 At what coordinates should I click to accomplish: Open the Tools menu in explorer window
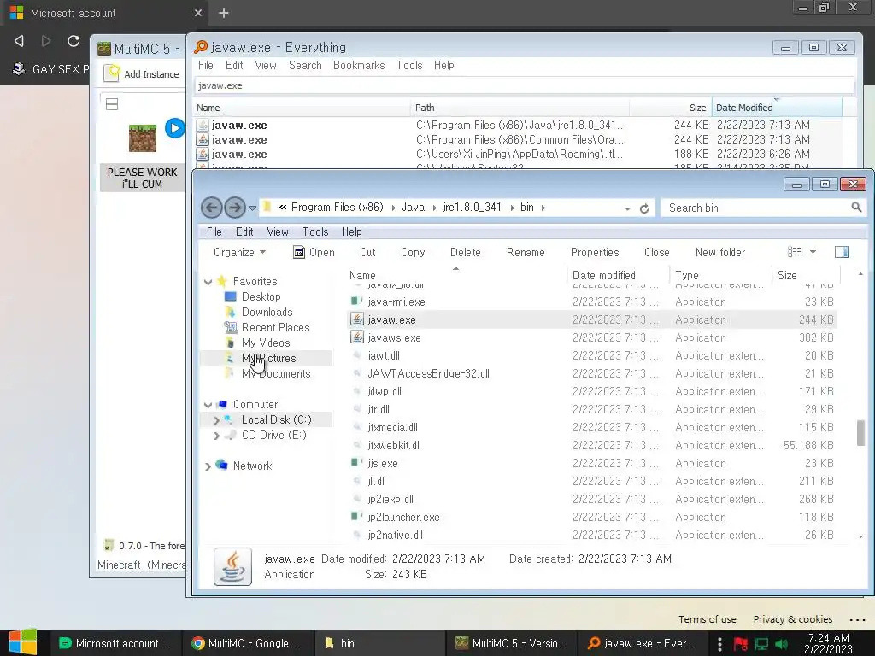click(x=315, y=231)
